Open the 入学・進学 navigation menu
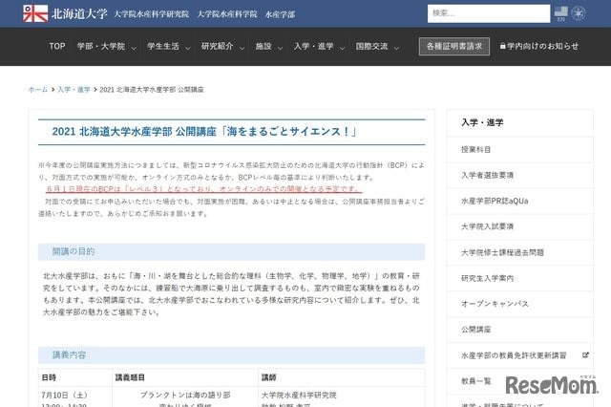Viewport: 611px width, 407px height. 314,47
